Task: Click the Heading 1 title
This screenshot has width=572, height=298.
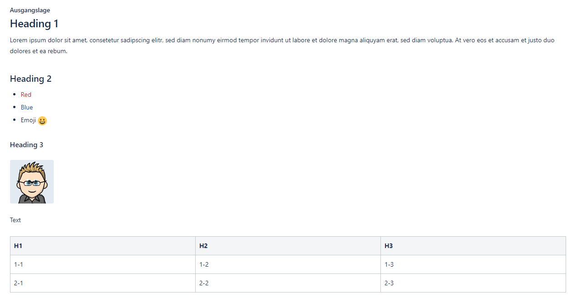Action: 34,24
